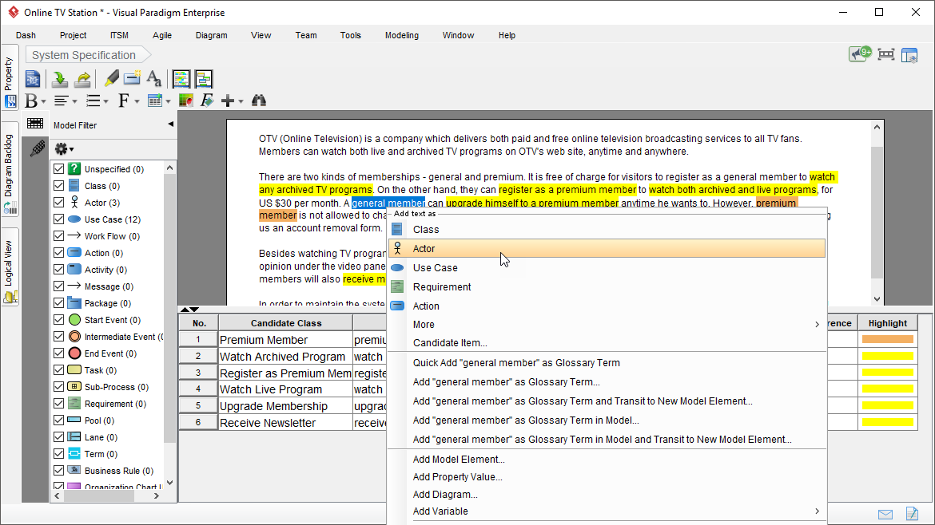
Task: Click the envelope mail icon in status bar
Action: [x=885, y=515]
